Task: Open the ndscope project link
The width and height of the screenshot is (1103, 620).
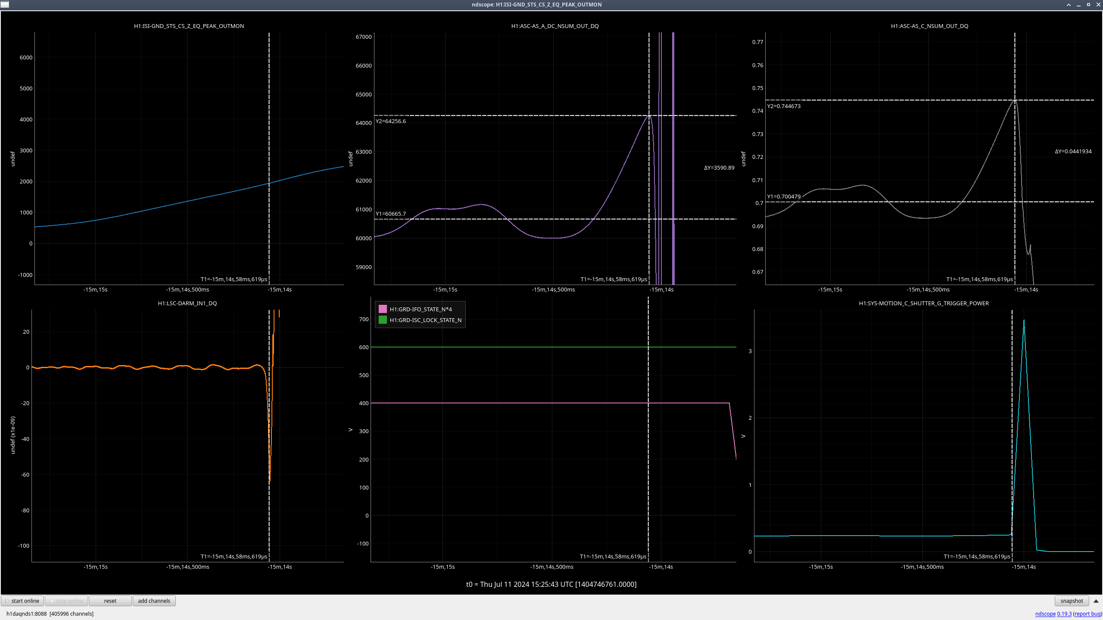Action: 1045,614
